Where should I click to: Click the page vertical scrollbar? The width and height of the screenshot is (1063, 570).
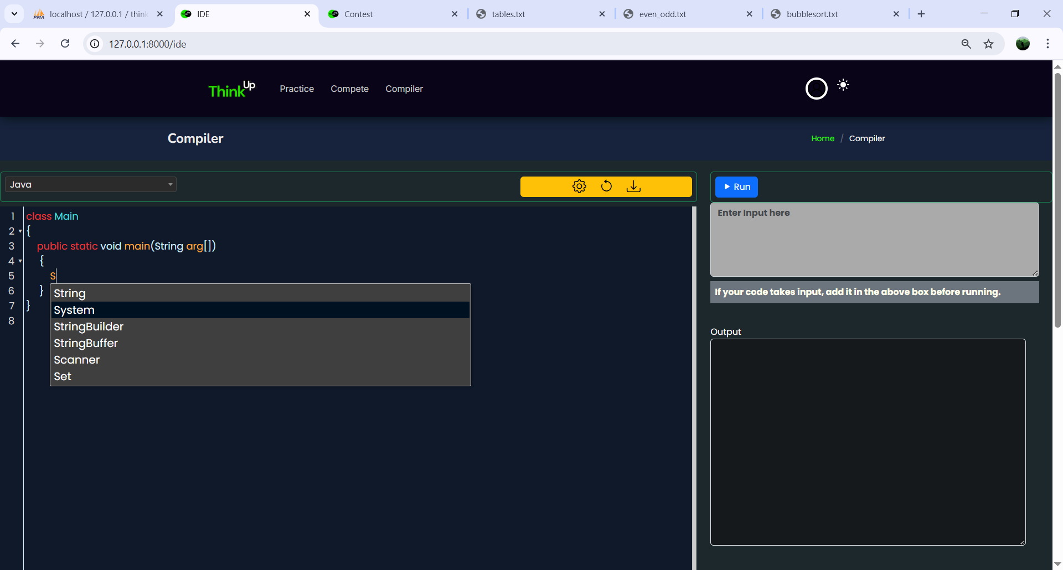click(1057, 199)
